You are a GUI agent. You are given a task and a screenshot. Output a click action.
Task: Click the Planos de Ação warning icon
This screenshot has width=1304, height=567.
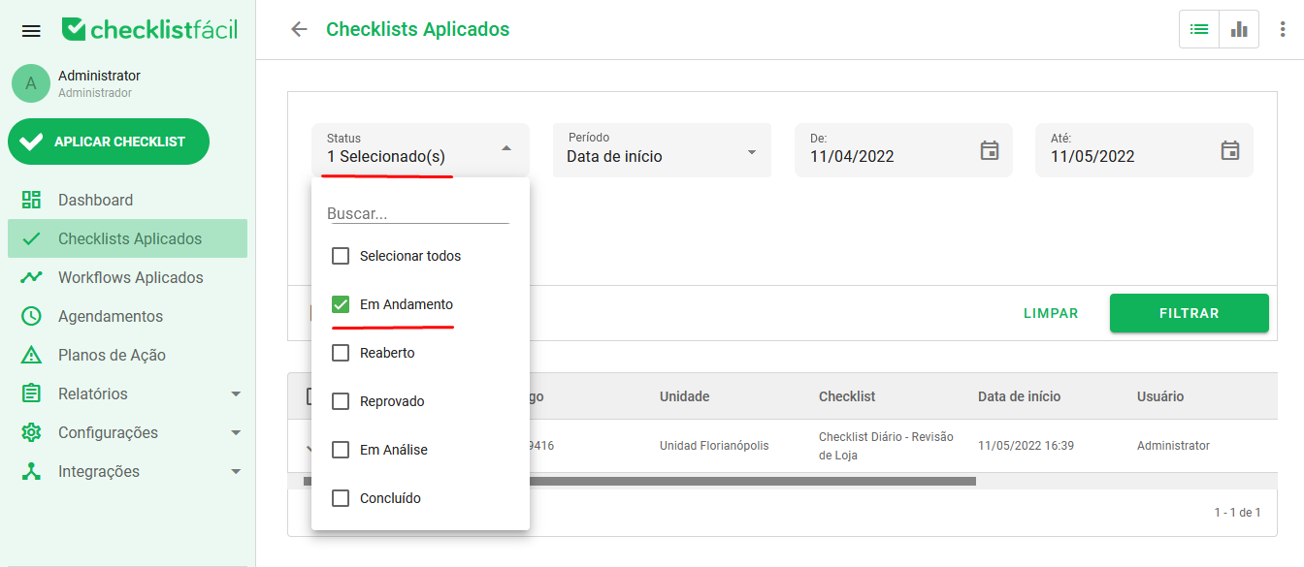(31, 355)
